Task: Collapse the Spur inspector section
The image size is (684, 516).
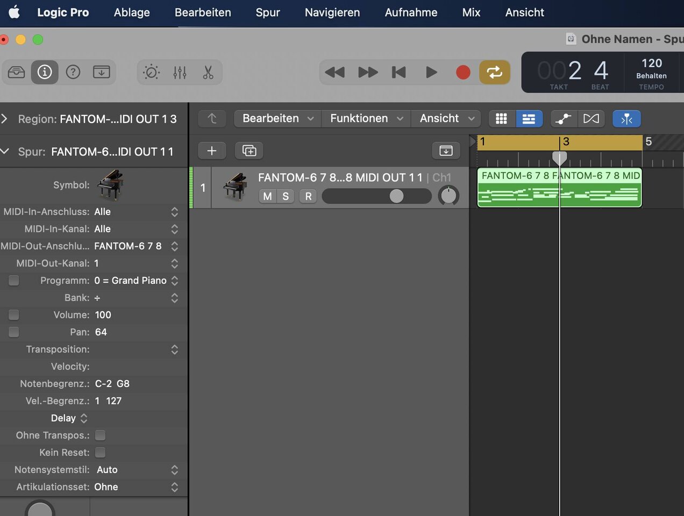Action: pos(5,152)
